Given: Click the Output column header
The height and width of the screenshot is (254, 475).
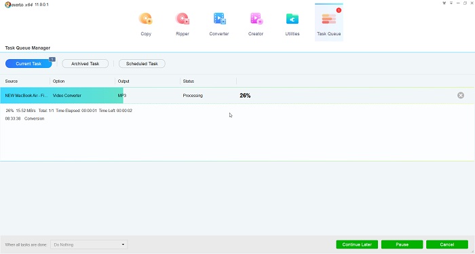Looking at the screenshot, I should pos(123,81).
